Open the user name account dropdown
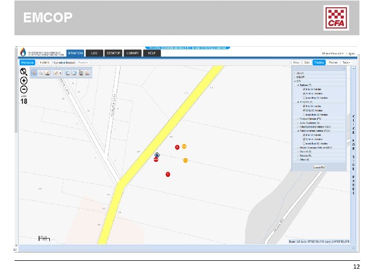The width and height of the screenshot is (374, 280). [x=332, y=53]
